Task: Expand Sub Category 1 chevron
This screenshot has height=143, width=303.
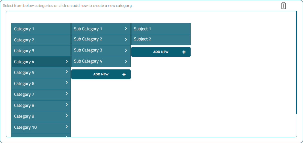Action: 126,28
